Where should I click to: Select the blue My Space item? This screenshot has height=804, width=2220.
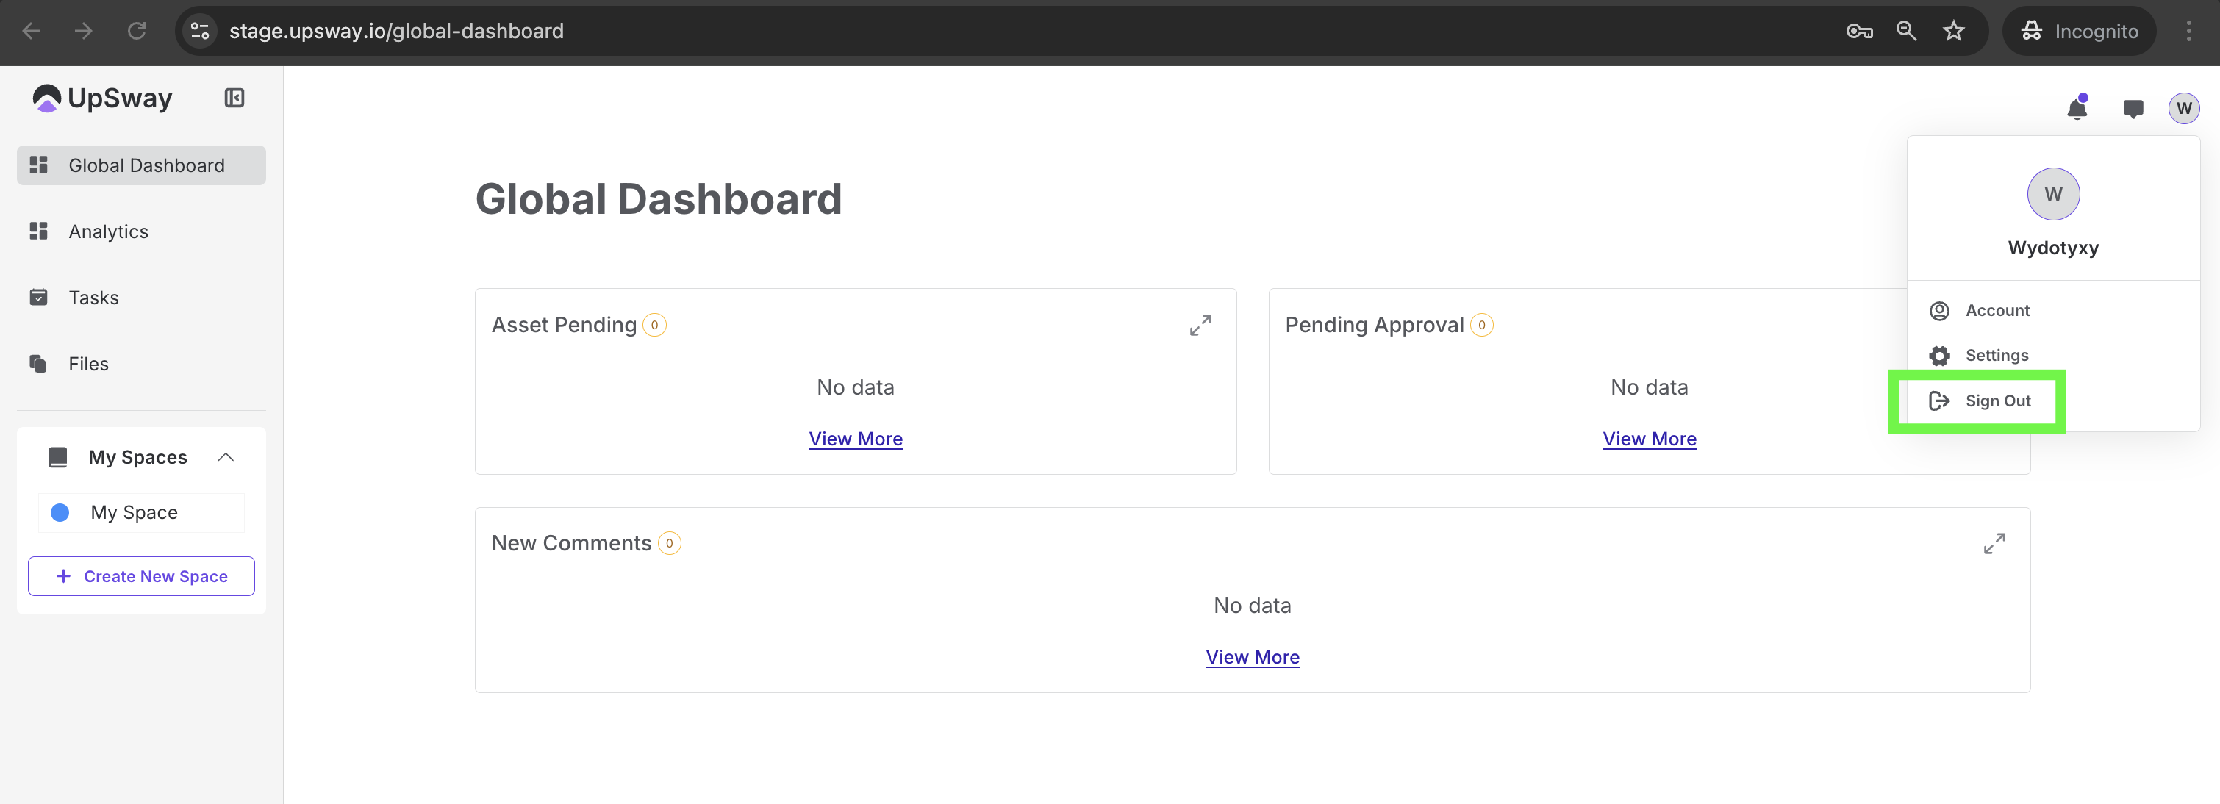pos(134,513)
